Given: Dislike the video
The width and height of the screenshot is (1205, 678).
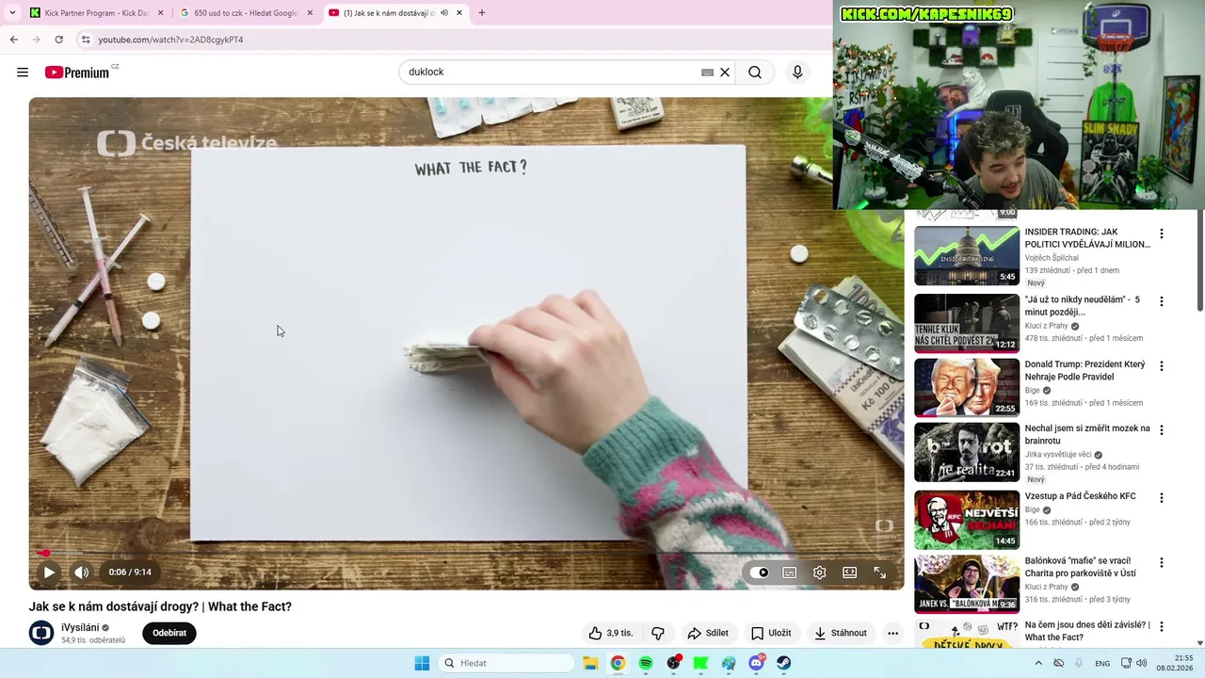Looking at the screenshot, I should point(658,633).
